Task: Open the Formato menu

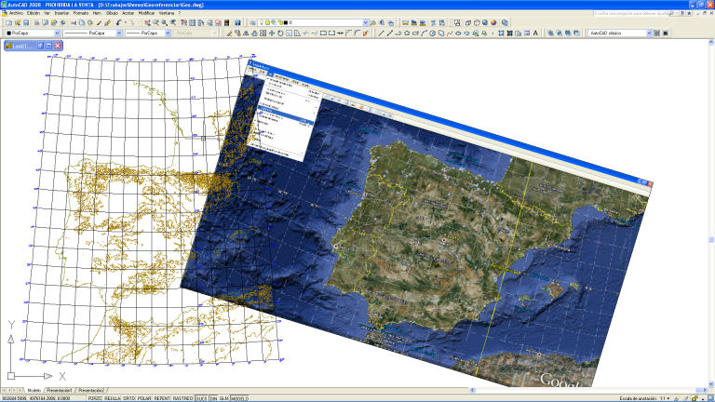Action: [81, 13]
